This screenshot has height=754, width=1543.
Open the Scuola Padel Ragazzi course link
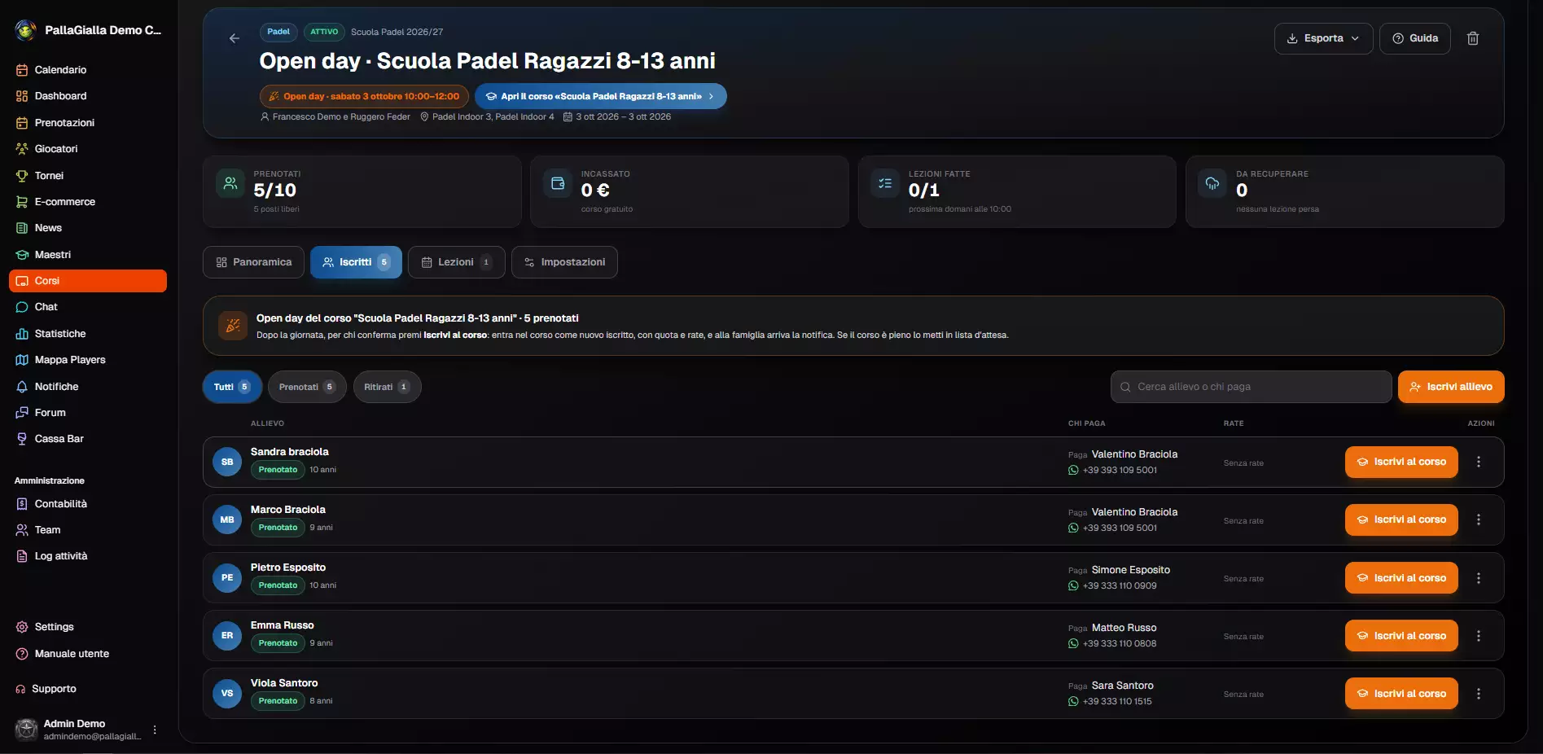pos(600,96)
